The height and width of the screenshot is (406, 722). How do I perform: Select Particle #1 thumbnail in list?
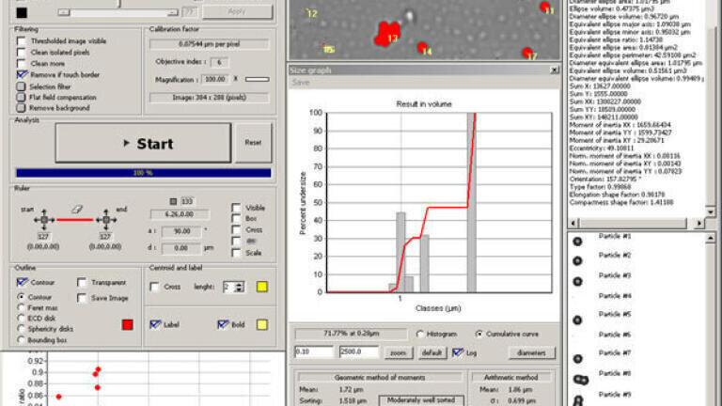tap(577, 241)
